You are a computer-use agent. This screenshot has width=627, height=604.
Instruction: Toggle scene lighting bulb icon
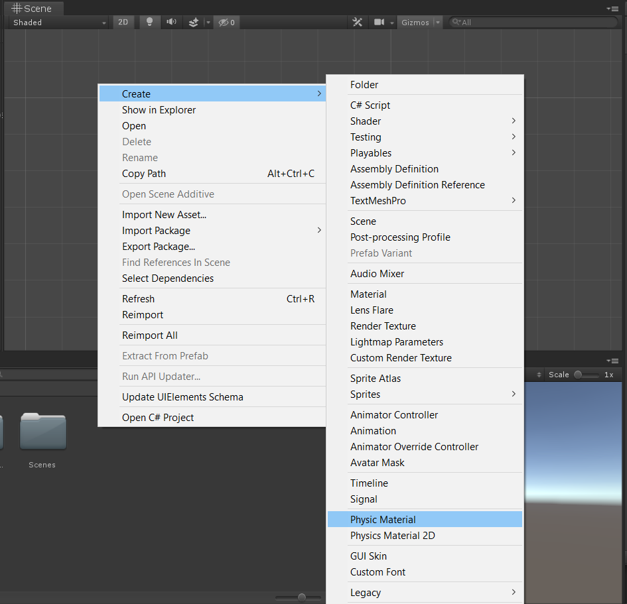149,23
